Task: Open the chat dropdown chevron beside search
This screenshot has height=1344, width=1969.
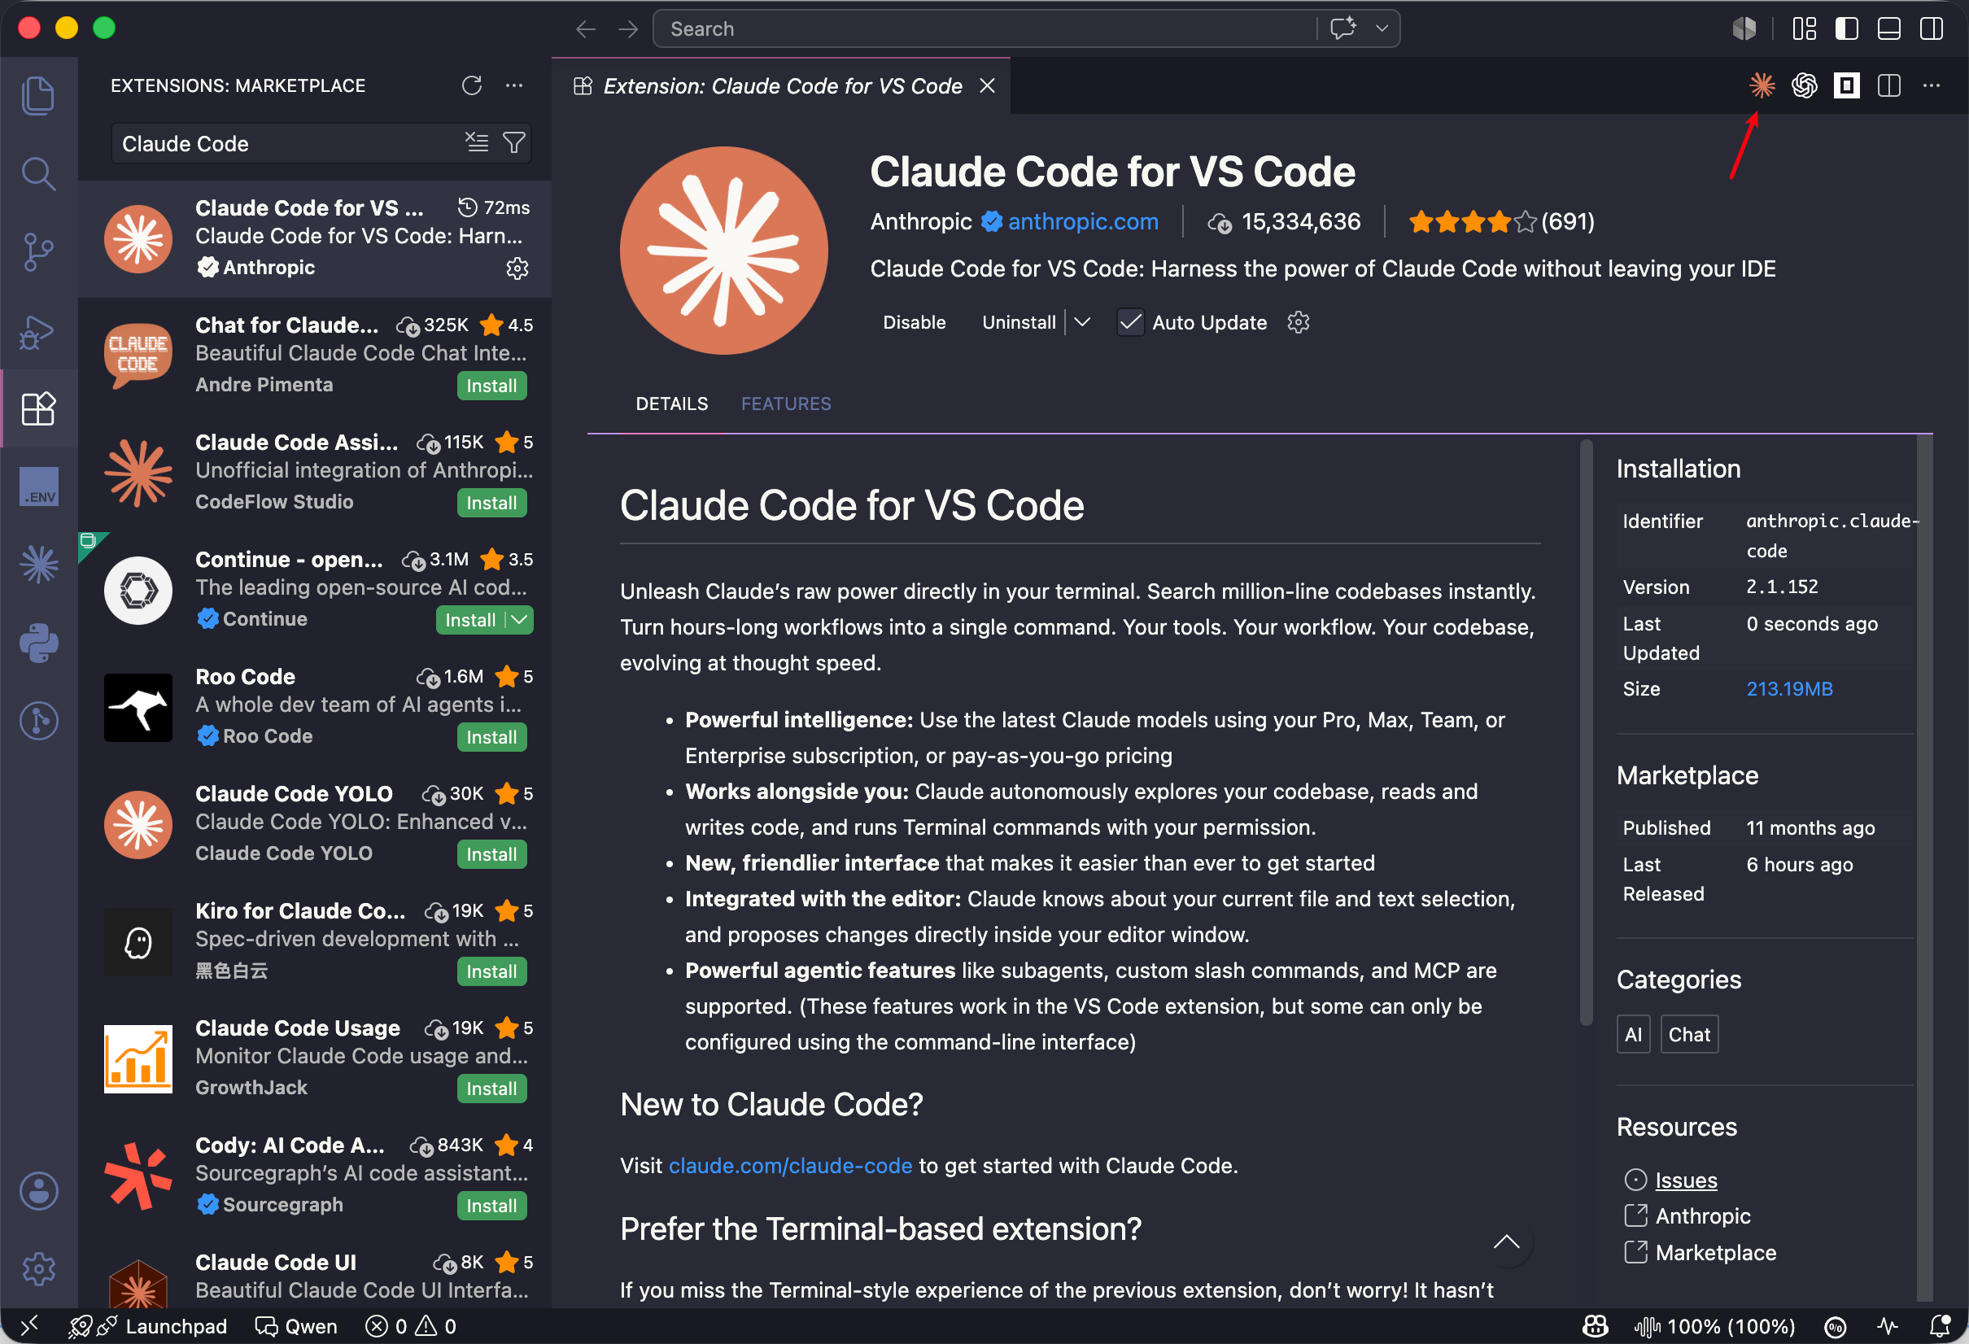Action: click(1382, 28)
